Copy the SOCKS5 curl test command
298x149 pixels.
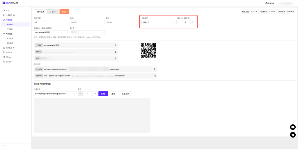coord(155,76)
